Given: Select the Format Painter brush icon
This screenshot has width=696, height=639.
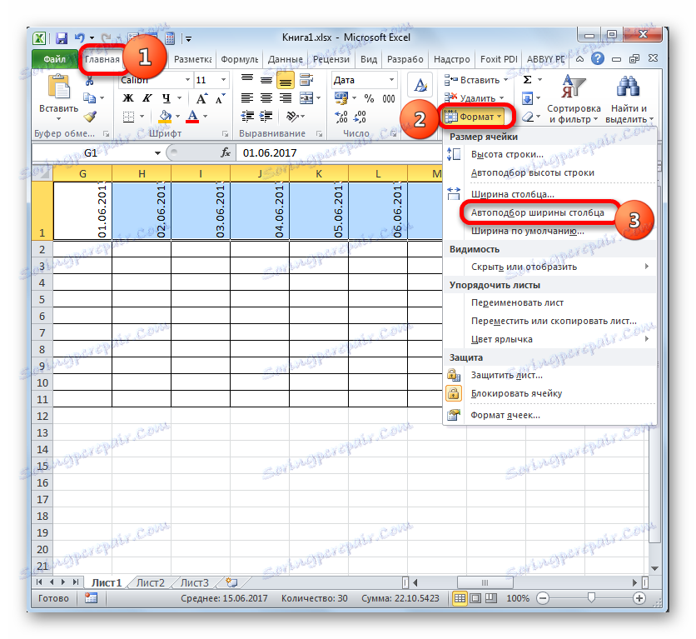Looking at the screenshot, I should 90,117.
